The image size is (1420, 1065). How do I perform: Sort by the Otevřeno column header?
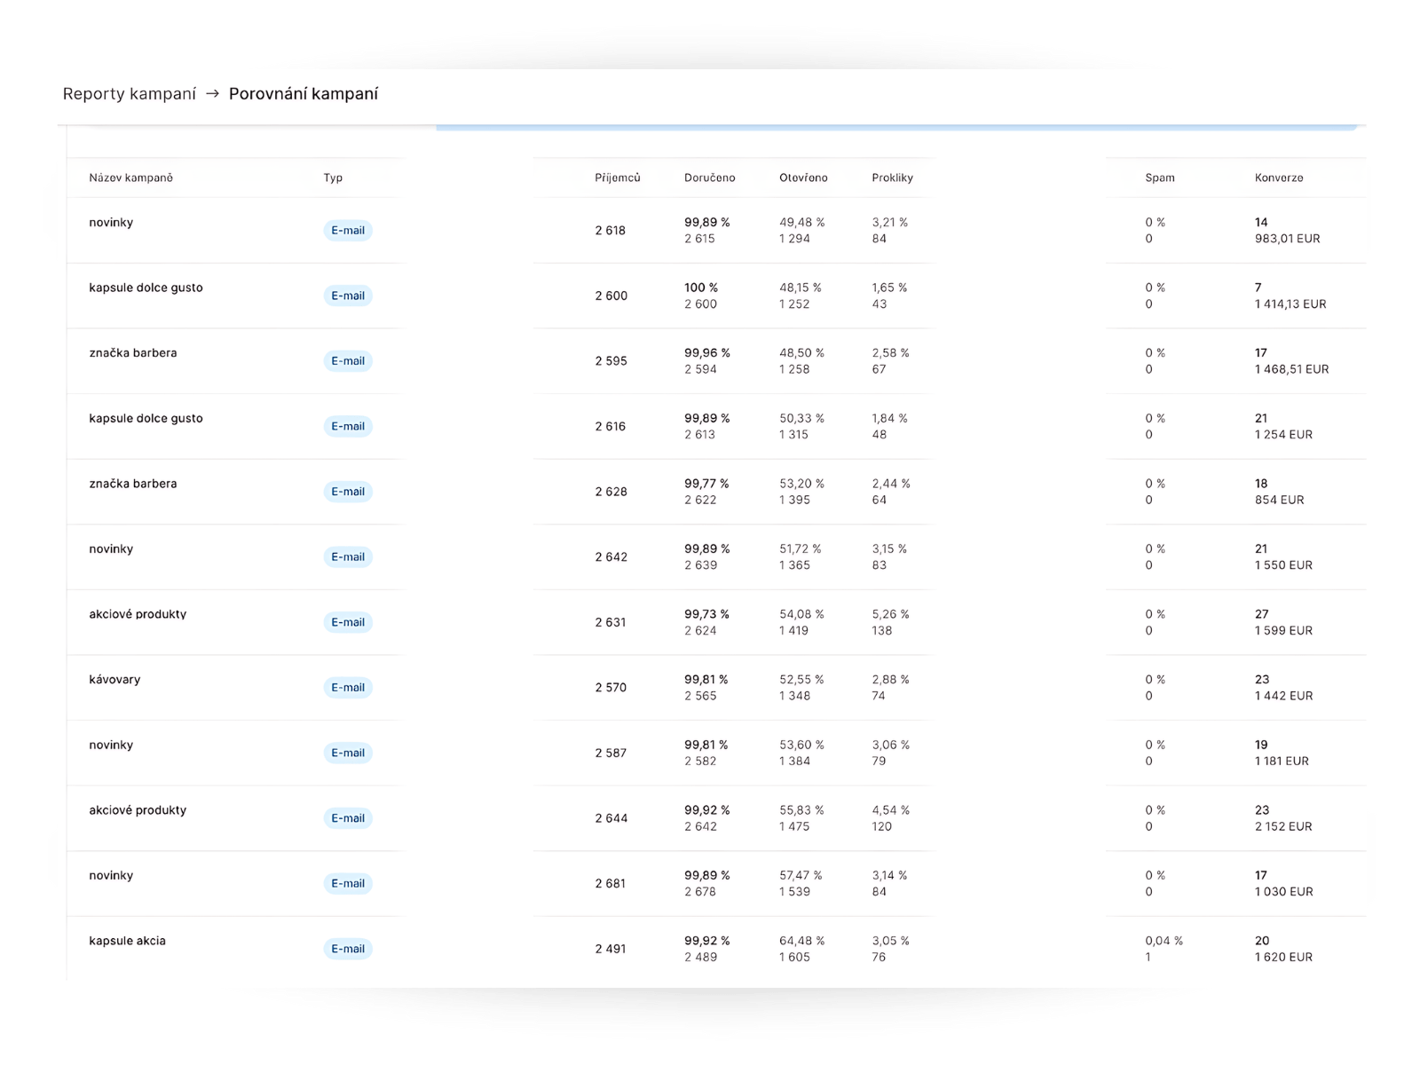(x=803, y=177)
